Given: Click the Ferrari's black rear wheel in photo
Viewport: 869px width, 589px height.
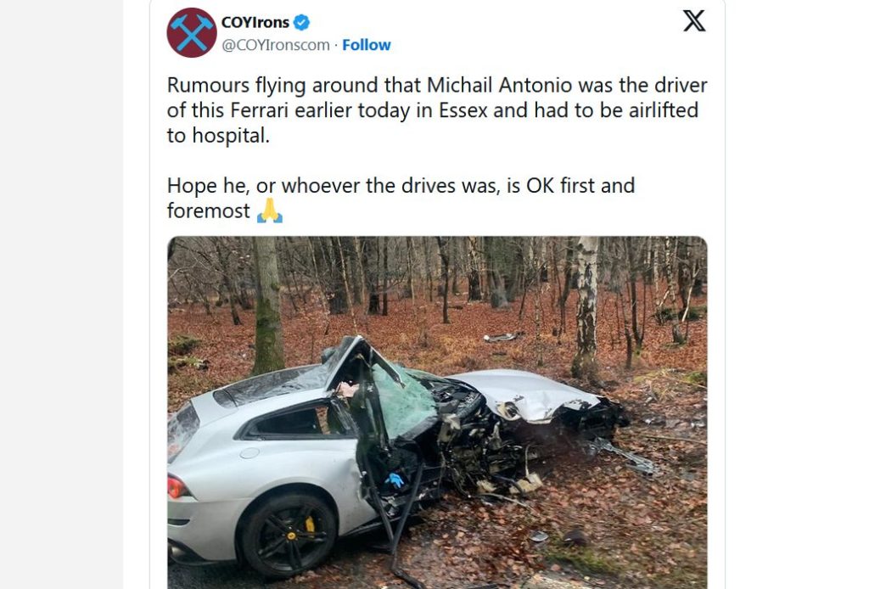Looking at the screenshot, I should pos(289,536).
